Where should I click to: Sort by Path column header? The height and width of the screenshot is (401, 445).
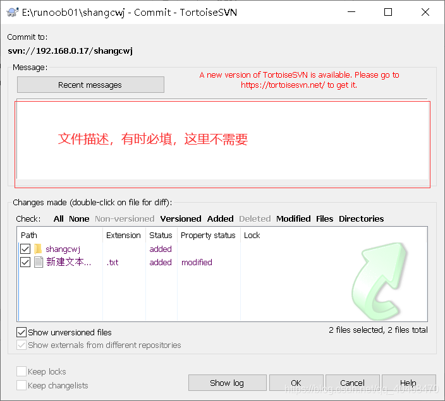point(60,235)
